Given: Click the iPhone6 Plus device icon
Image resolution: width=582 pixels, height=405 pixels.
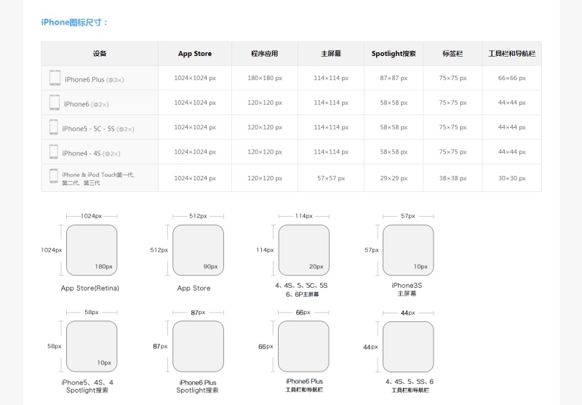Looking at the screenshot, I should (55, 78).
